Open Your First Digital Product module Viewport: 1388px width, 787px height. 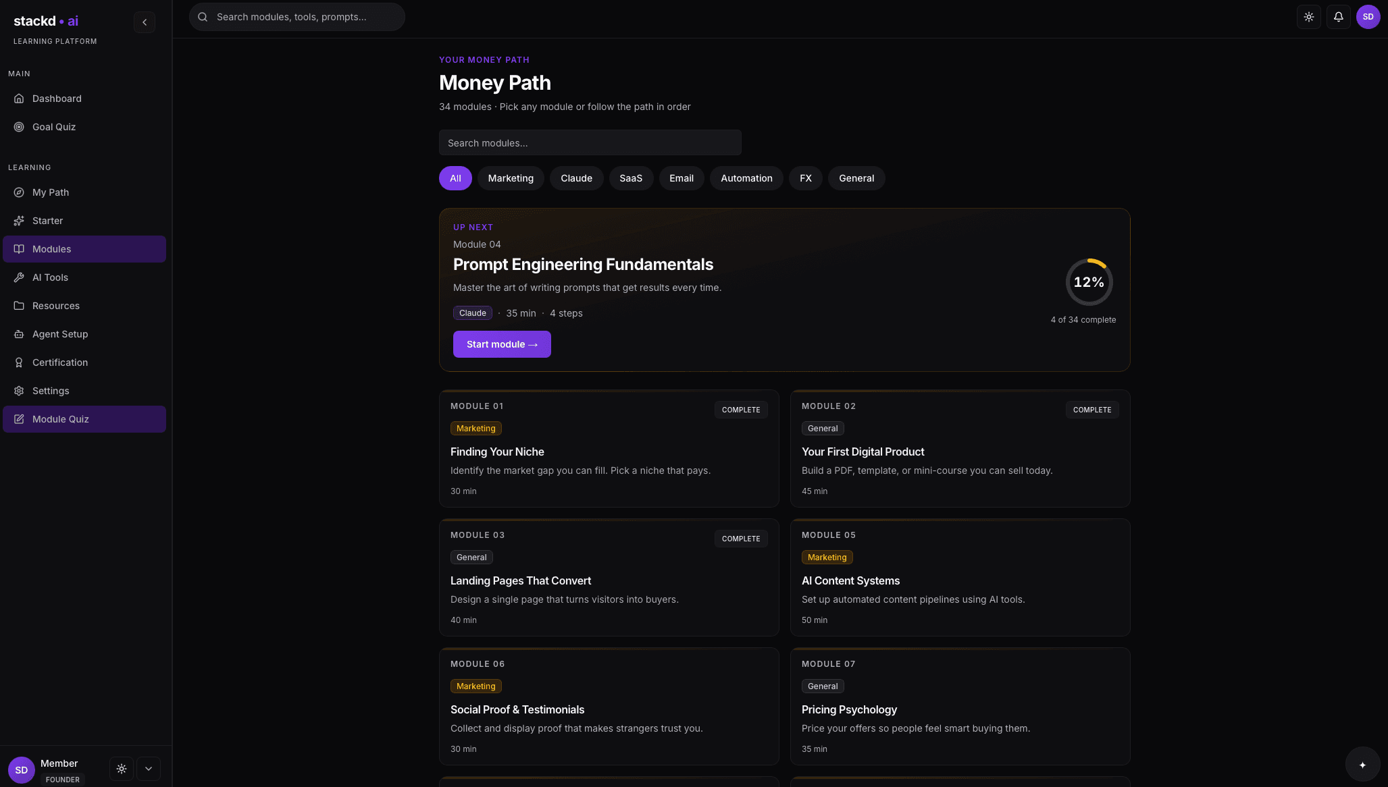960,448
